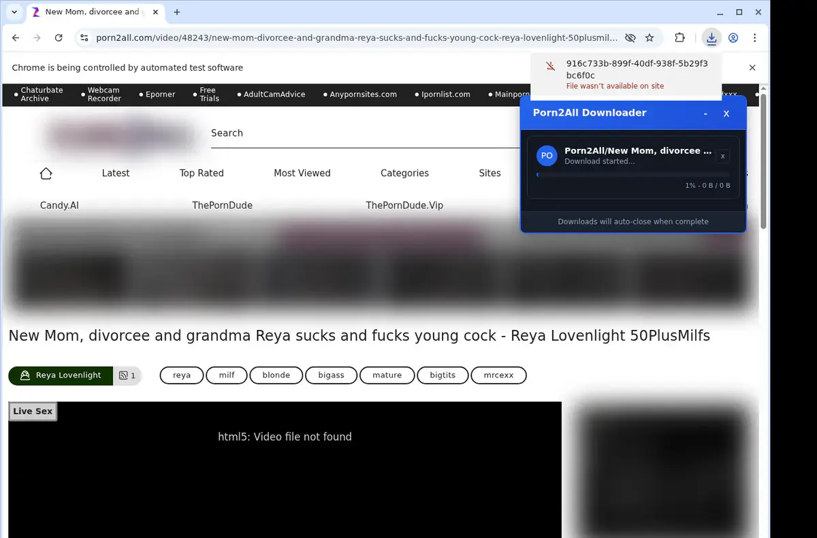817x538 pixels.
Task: View site information icon in the address bar
Action: [84, 38]
